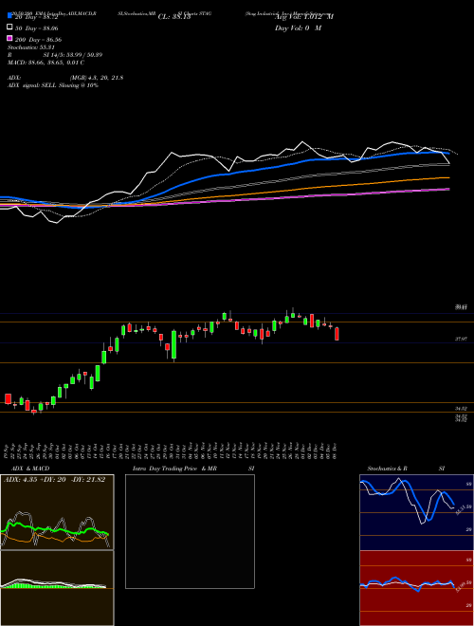Open the MACD histogram mini chart
Image resolution: width=474 pixels, height=626 pixels.
[x=57, y=588]
